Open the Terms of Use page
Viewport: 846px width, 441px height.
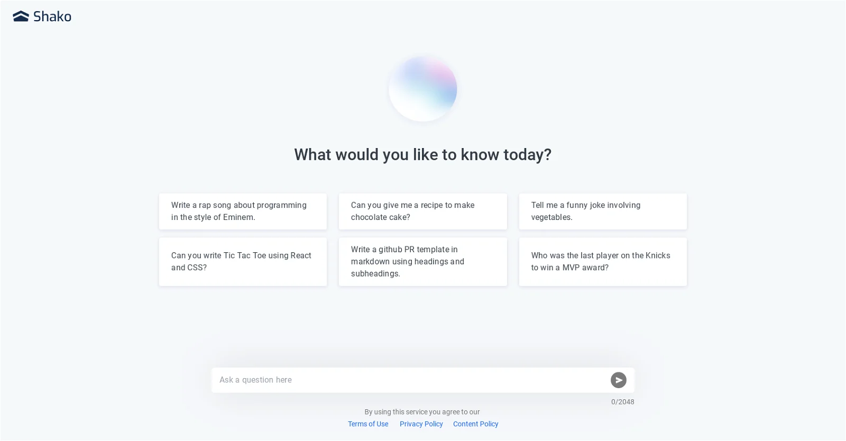click(368, 424)
